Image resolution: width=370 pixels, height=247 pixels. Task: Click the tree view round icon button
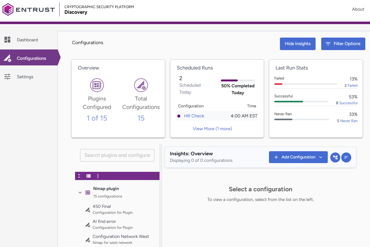tap(335, 157)
